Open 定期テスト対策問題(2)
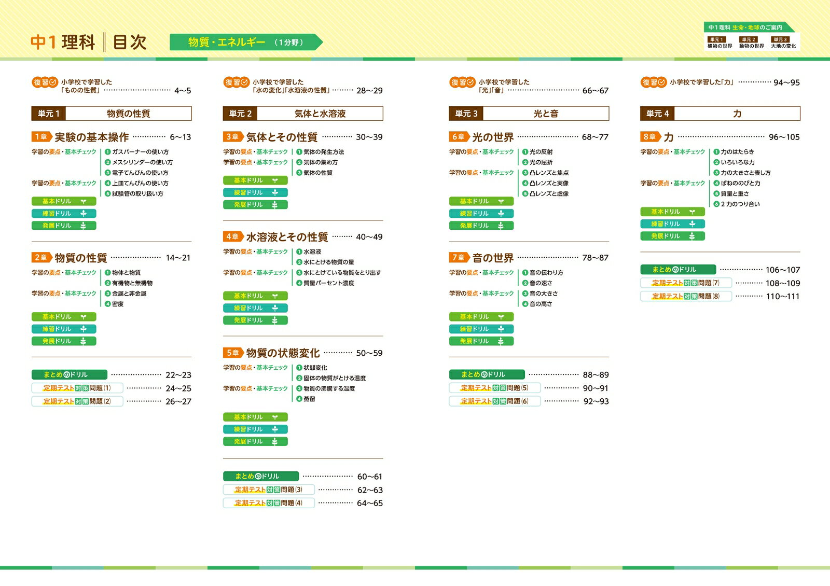The width and height of the screenshot is (830, 586). point(77,401)
